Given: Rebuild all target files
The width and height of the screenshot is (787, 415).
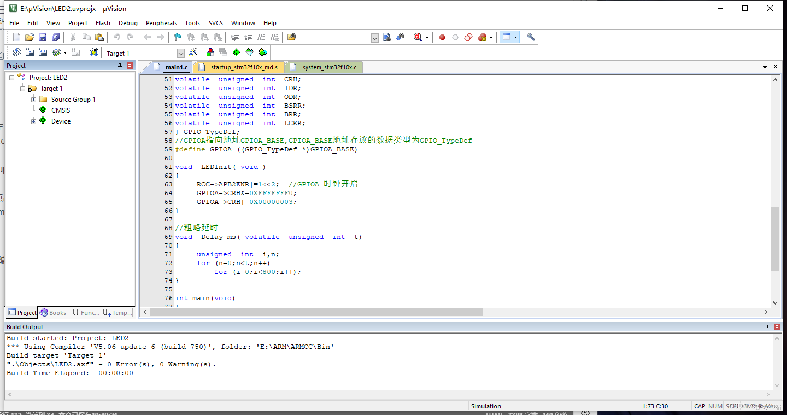Looking at the screenshot, I should (43, 52).
